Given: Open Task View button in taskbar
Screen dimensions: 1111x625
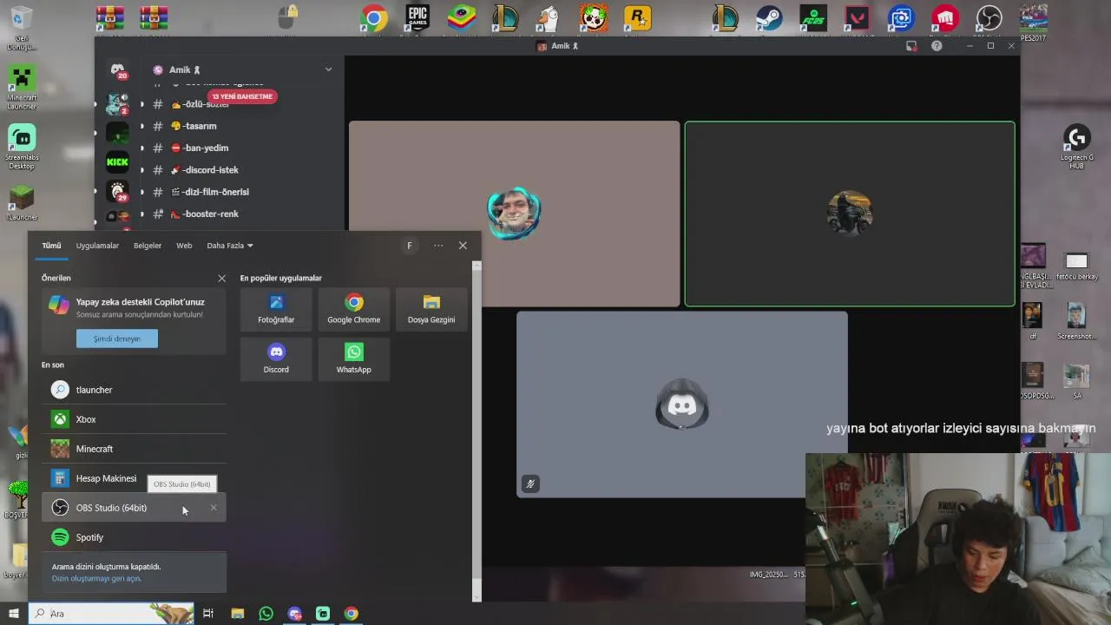Looking at the screenshot, I should click(208, 614).
